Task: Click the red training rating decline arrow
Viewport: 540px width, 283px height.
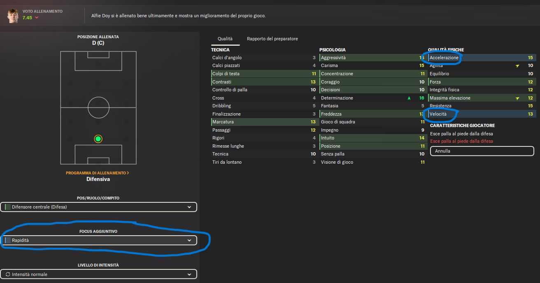Action: coord(37,18)
